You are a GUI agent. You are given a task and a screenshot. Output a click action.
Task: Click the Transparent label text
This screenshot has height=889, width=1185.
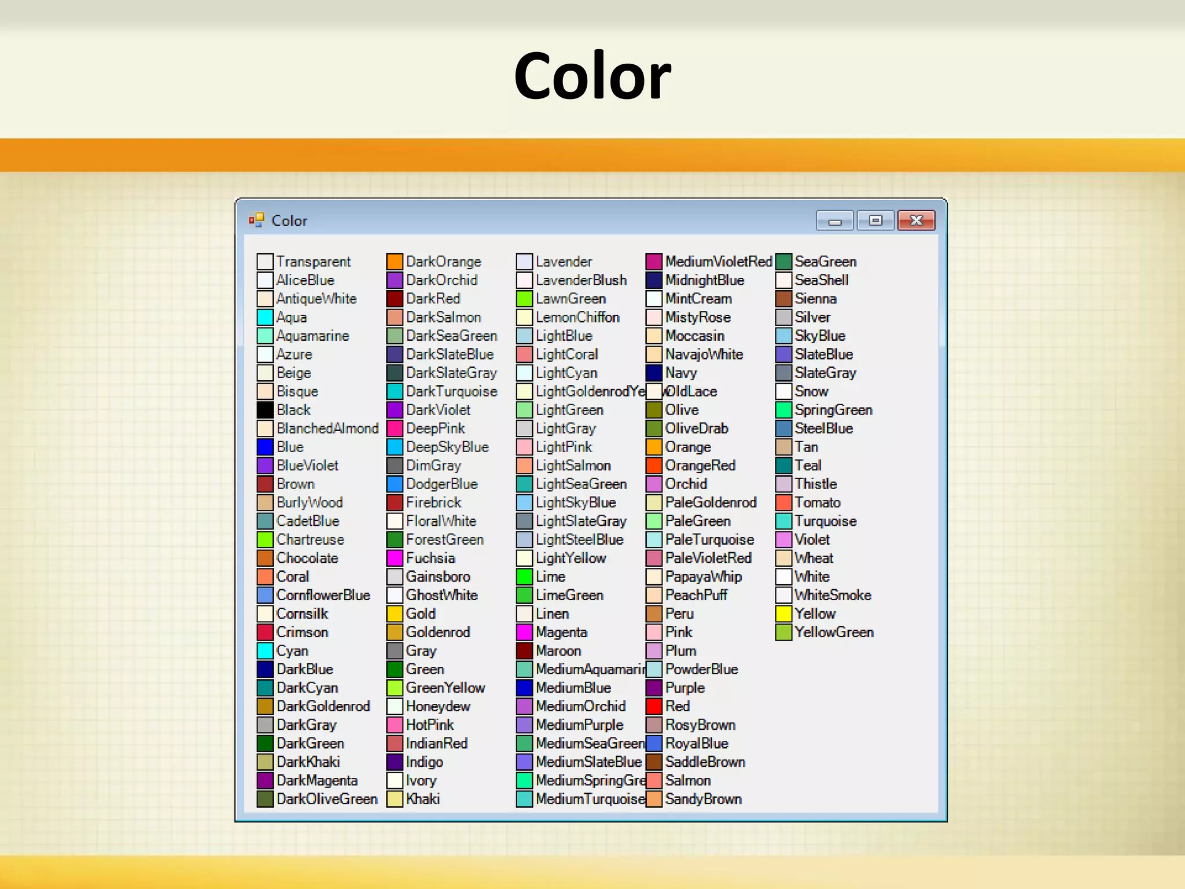313,262
